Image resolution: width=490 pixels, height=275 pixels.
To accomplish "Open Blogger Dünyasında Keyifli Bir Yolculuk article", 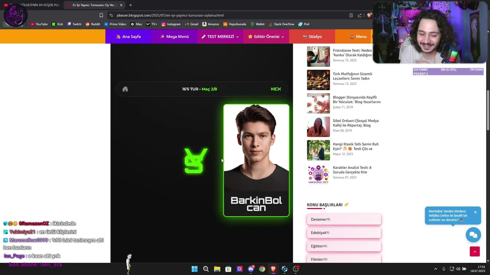I will (356, 100).
